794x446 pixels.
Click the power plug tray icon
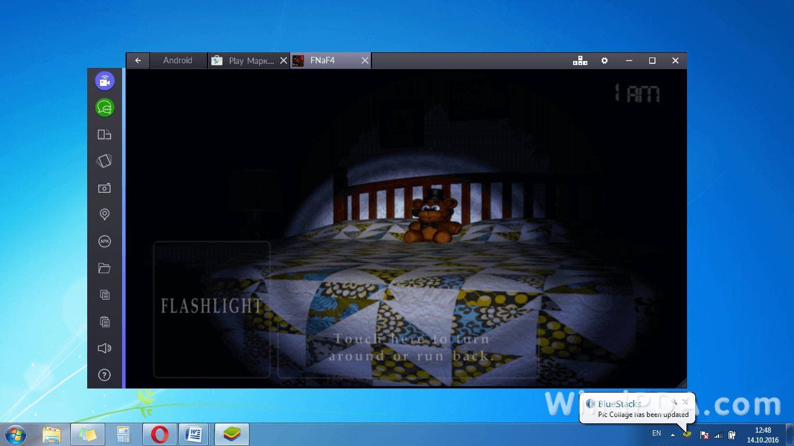pyautogui.click(x=732, y=434)
